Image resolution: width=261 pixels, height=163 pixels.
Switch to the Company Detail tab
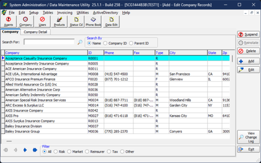35,32
